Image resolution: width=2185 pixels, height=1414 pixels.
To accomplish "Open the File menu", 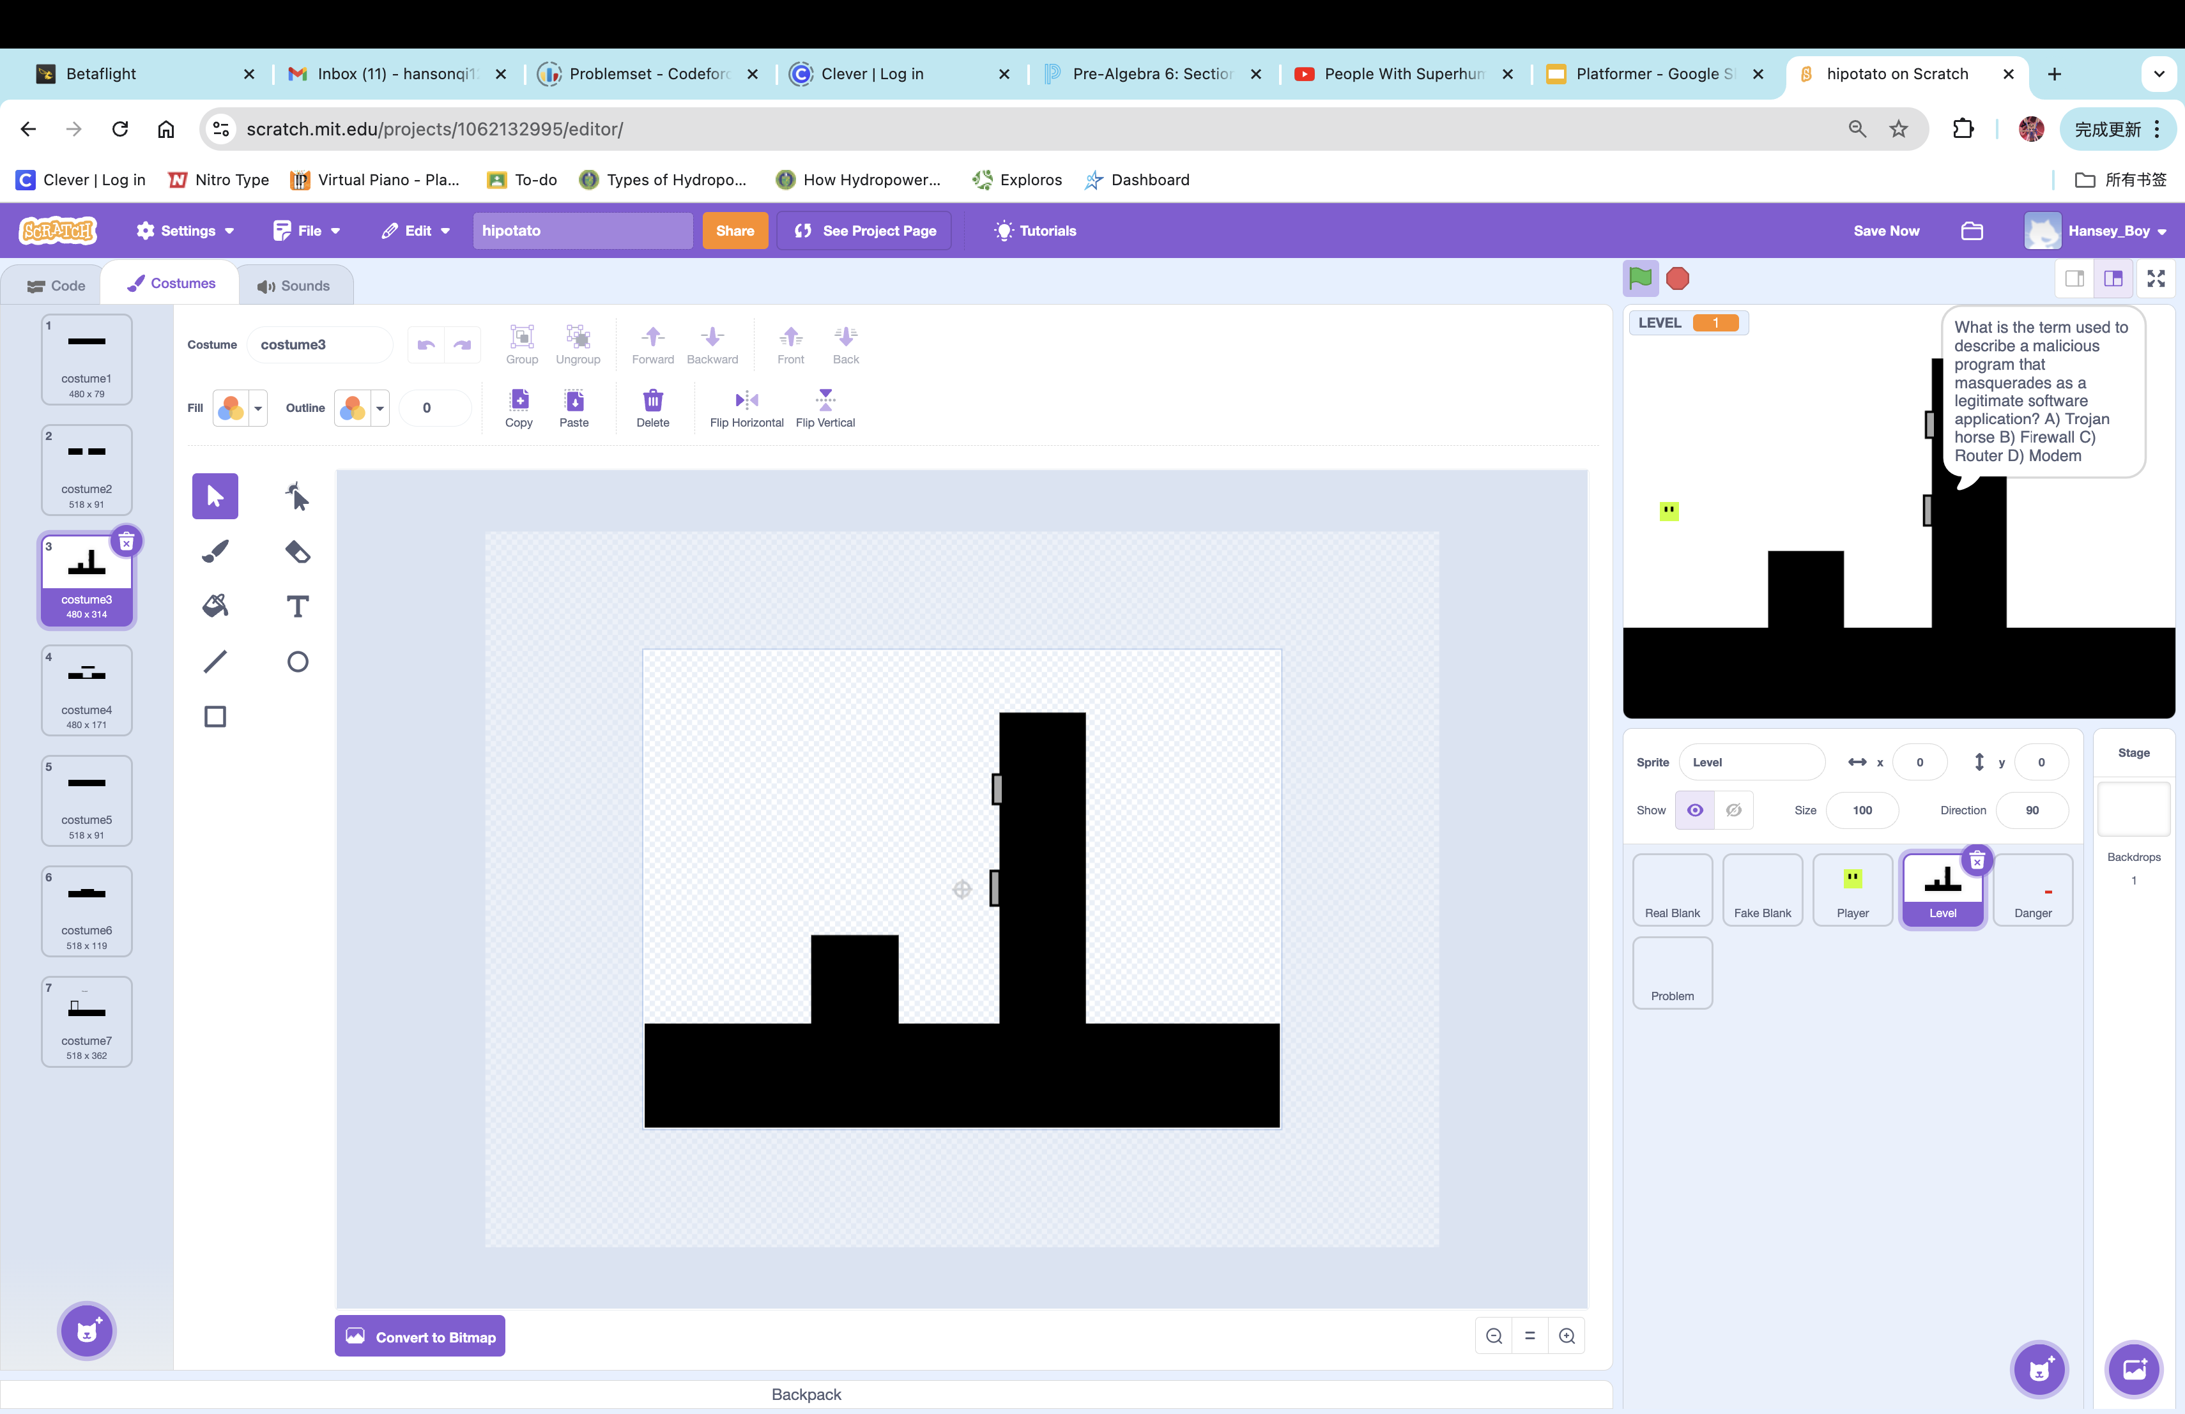I will [x=307, y=231].
